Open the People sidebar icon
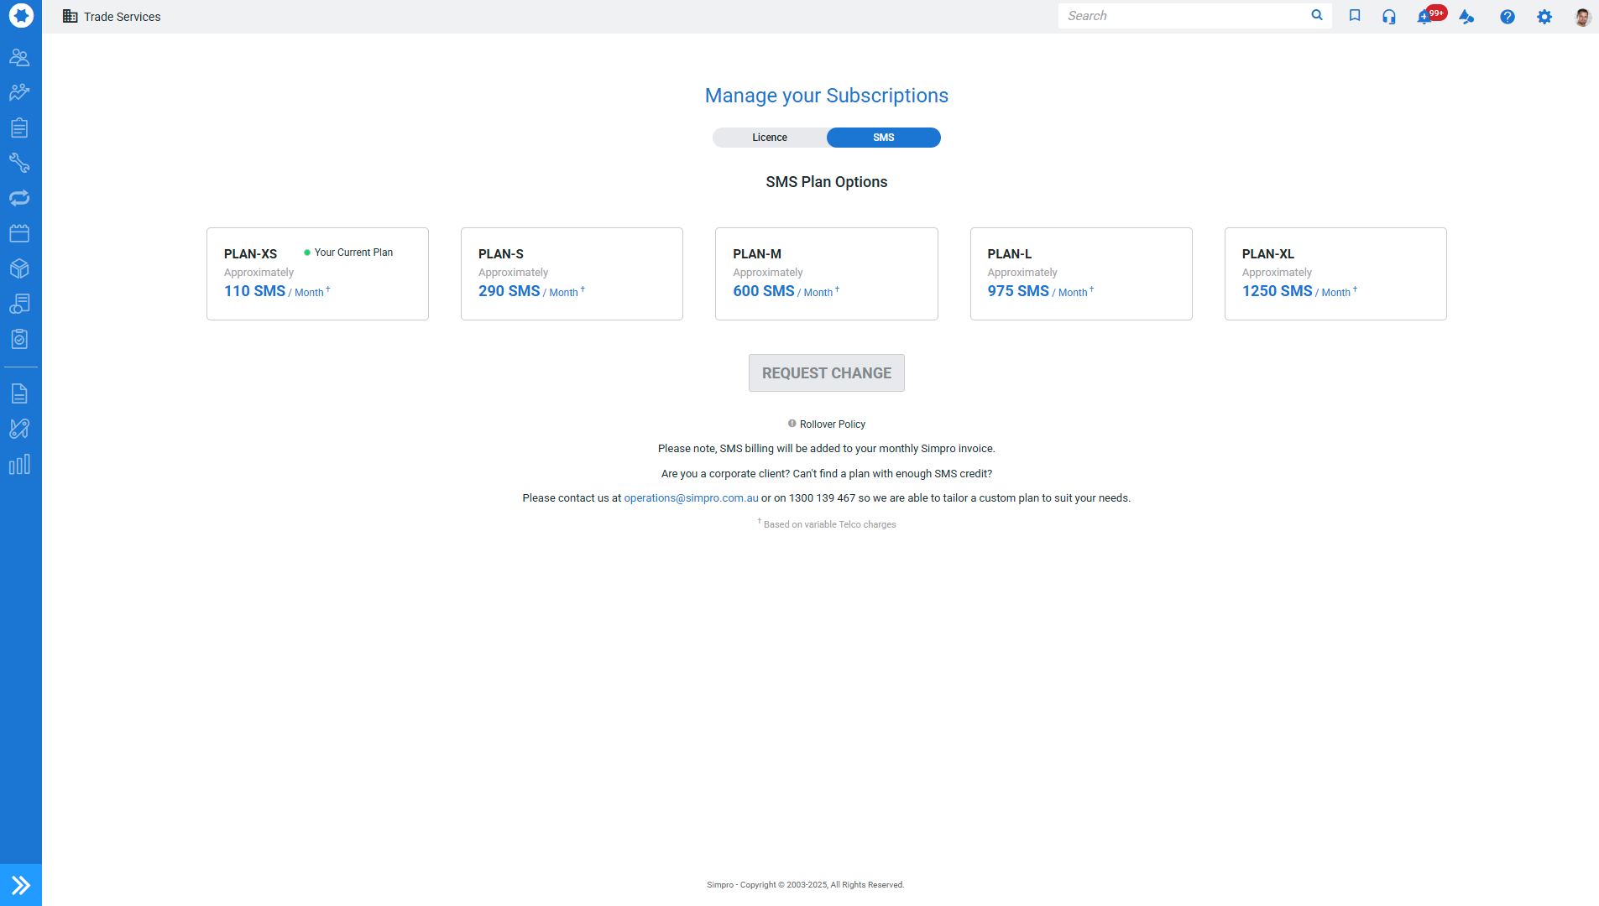The image size is (1599, 906). click(19, 57)
